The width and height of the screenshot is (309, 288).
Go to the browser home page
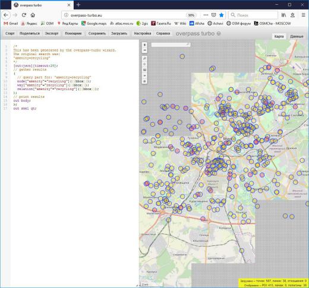33,15
